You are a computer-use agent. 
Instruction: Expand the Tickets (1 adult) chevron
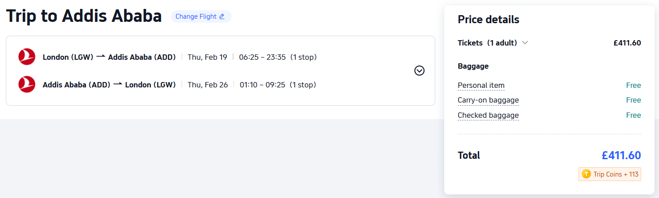point(525,43)
